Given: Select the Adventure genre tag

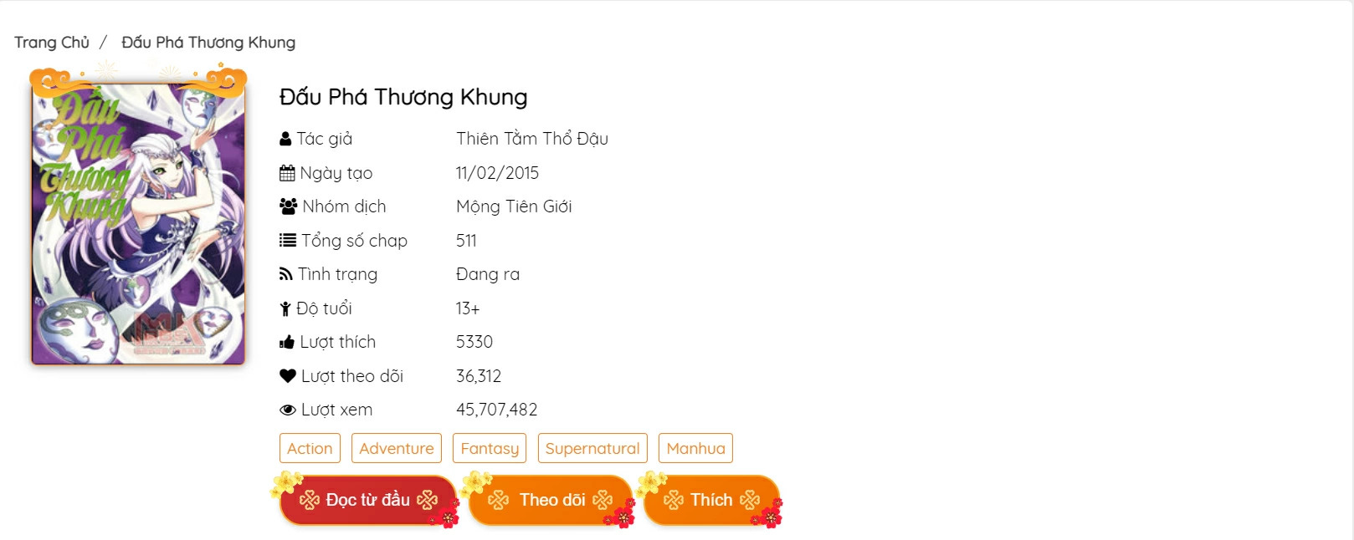Looking at the screenshot, I should (397, 448).
